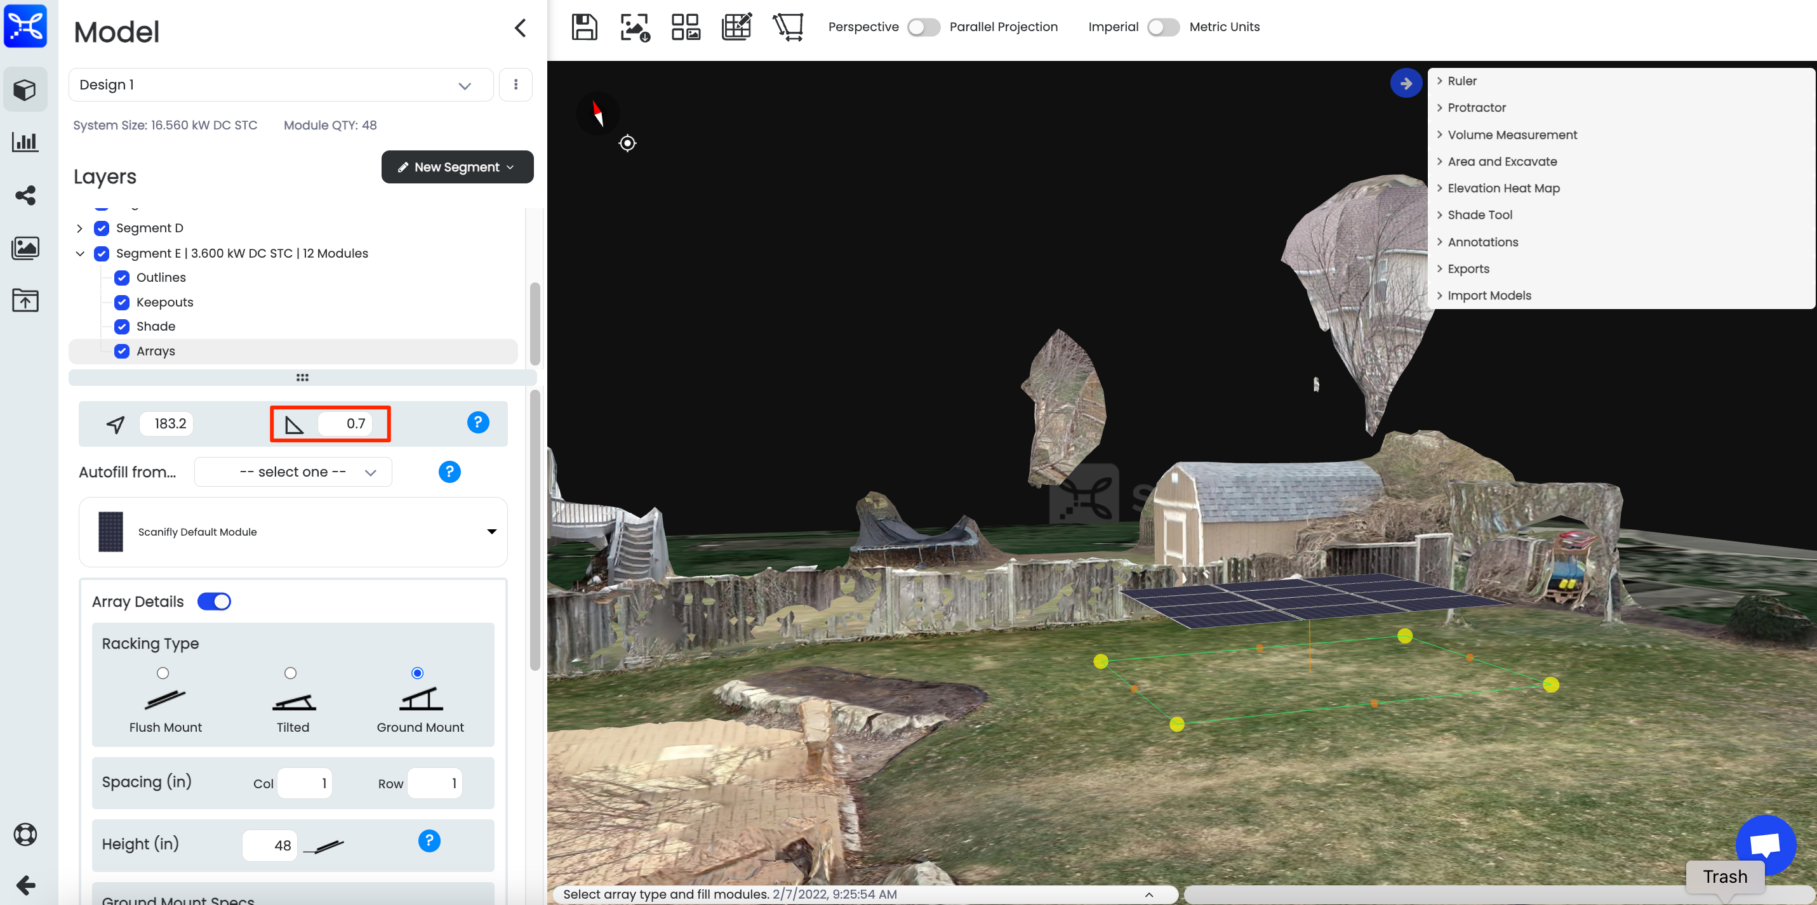Click the Trash button
This screenshot has height=905, width=1817.
click(1726, 877)
